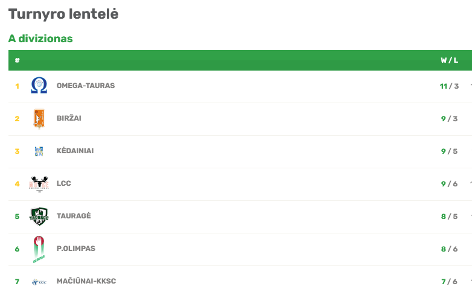Open the LCC team link
Image resolution: width=472 pixels, height=298 pixels.
(64, 183)
